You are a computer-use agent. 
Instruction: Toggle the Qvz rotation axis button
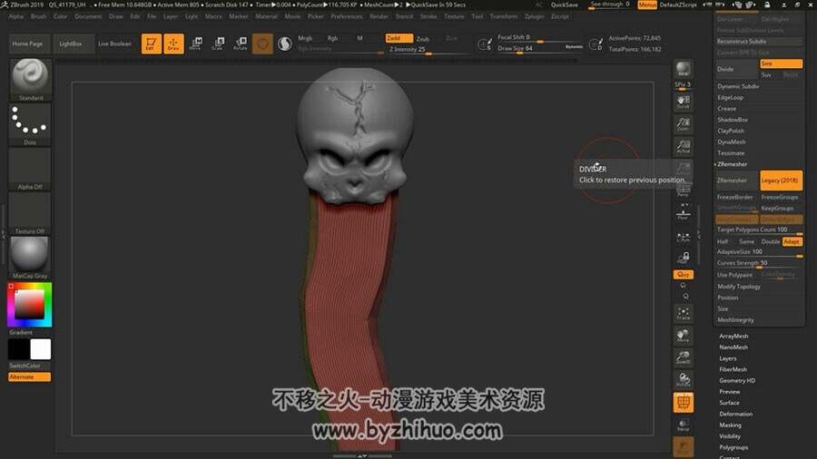(683, 274)
